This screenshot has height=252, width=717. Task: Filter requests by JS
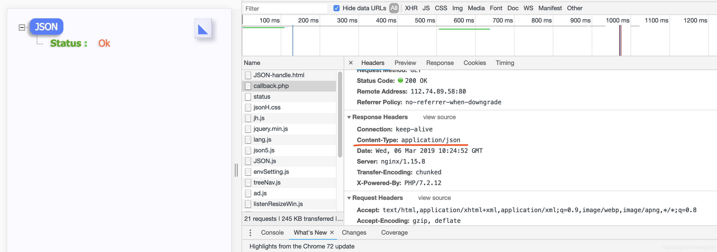426,8
